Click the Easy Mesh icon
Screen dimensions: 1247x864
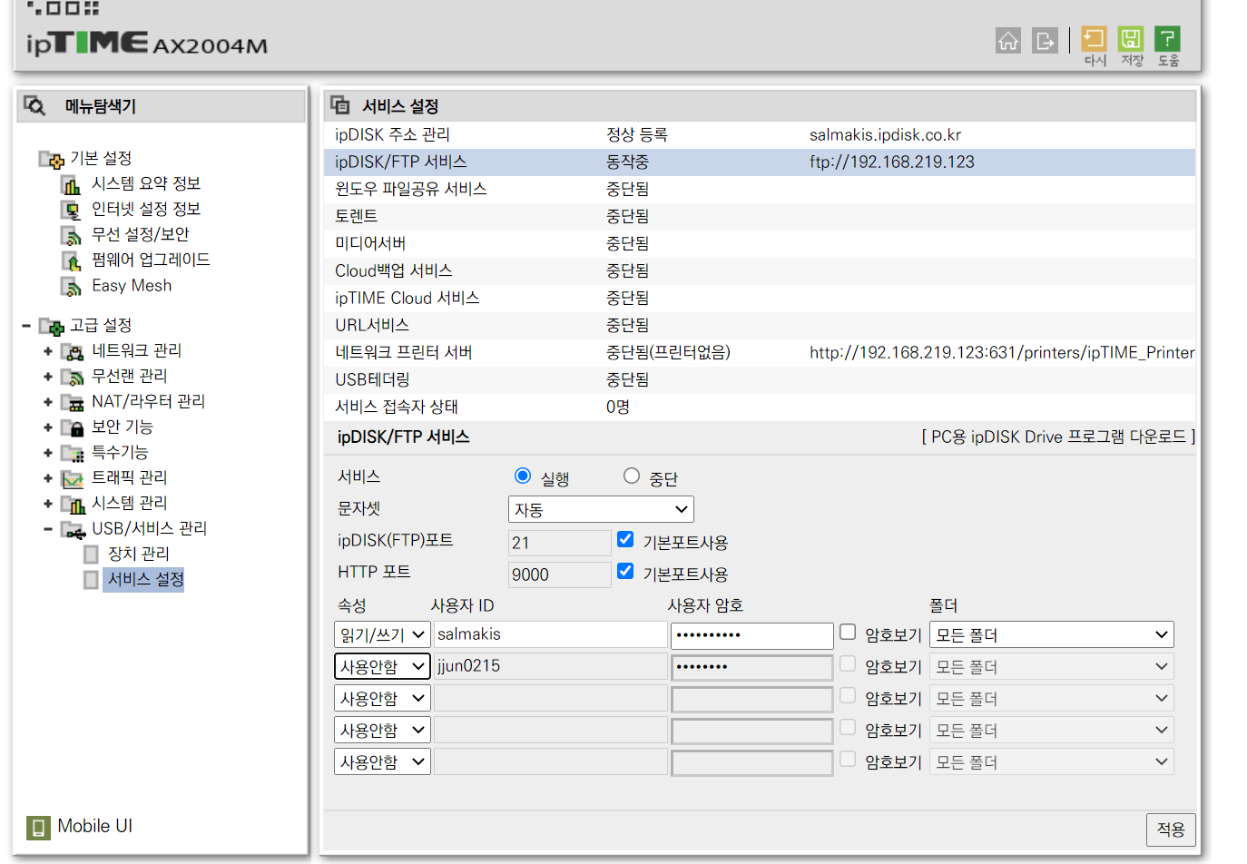(72, 286)
